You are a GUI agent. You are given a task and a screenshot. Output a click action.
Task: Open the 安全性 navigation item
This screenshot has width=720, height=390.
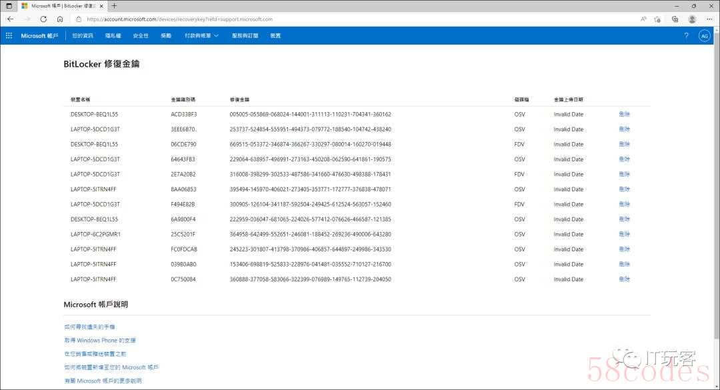(141, 36)
